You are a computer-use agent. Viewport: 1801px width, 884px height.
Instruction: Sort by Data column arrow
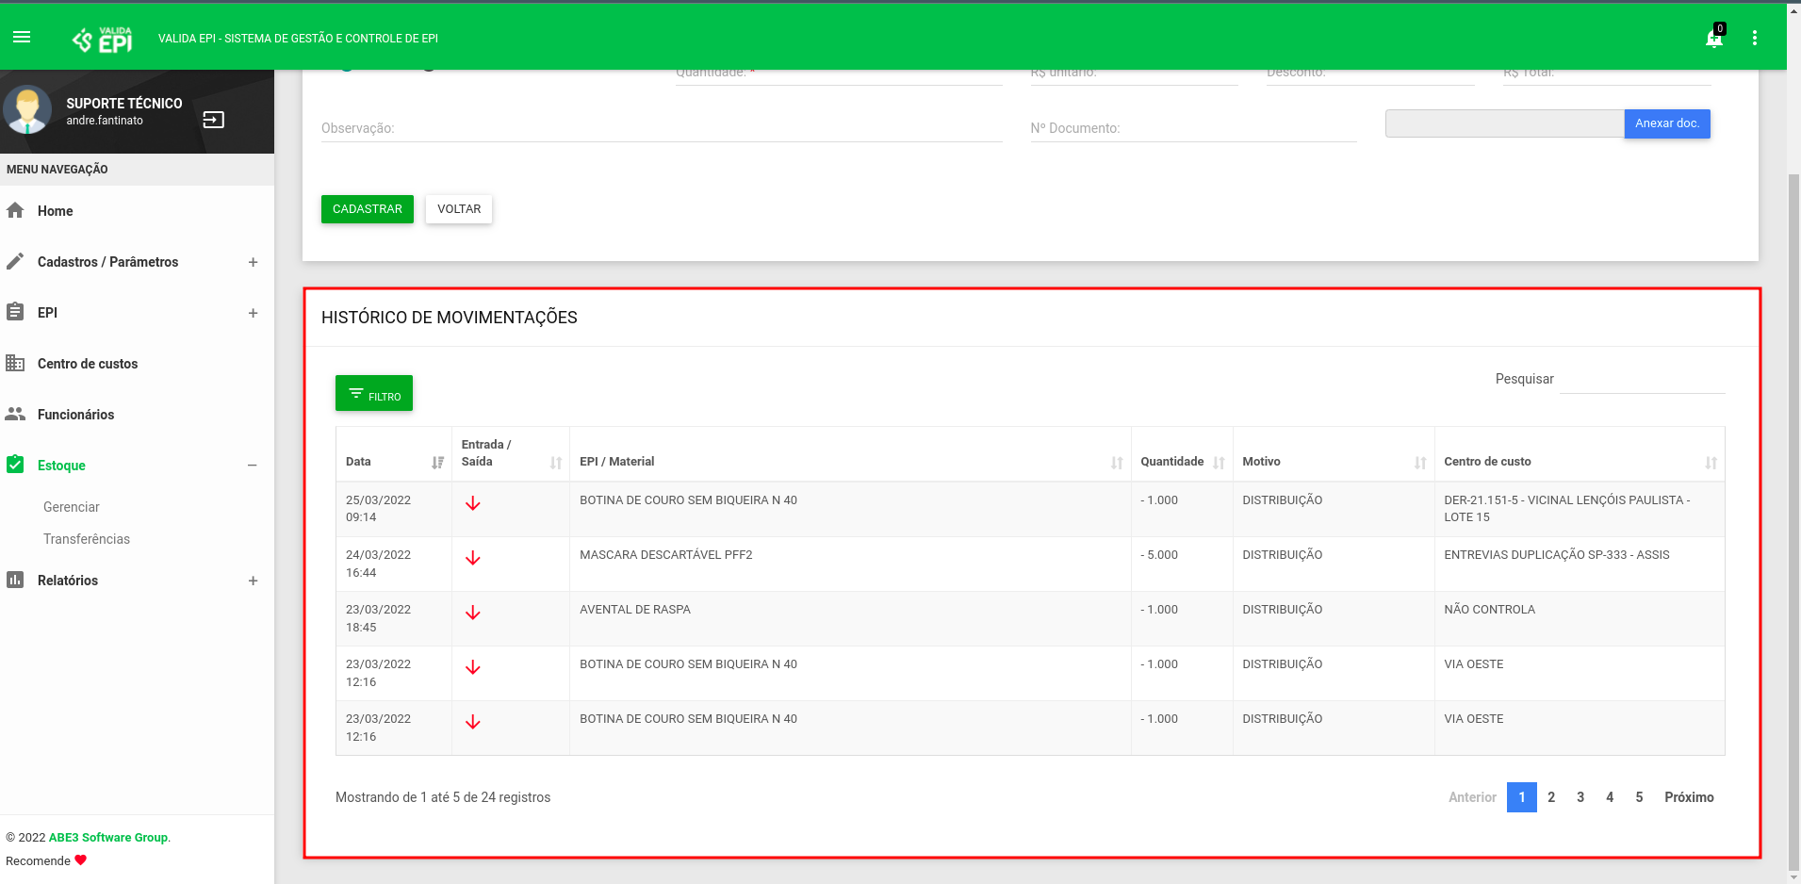437,463
